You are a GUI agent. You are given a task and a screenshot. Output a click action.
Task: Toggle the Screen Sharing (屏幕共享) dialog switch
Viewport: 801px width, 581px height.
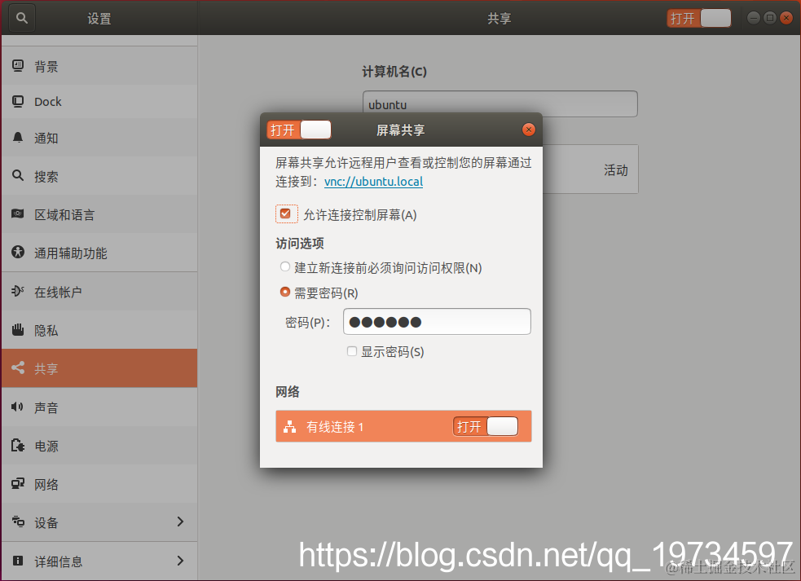coord(299,130)
